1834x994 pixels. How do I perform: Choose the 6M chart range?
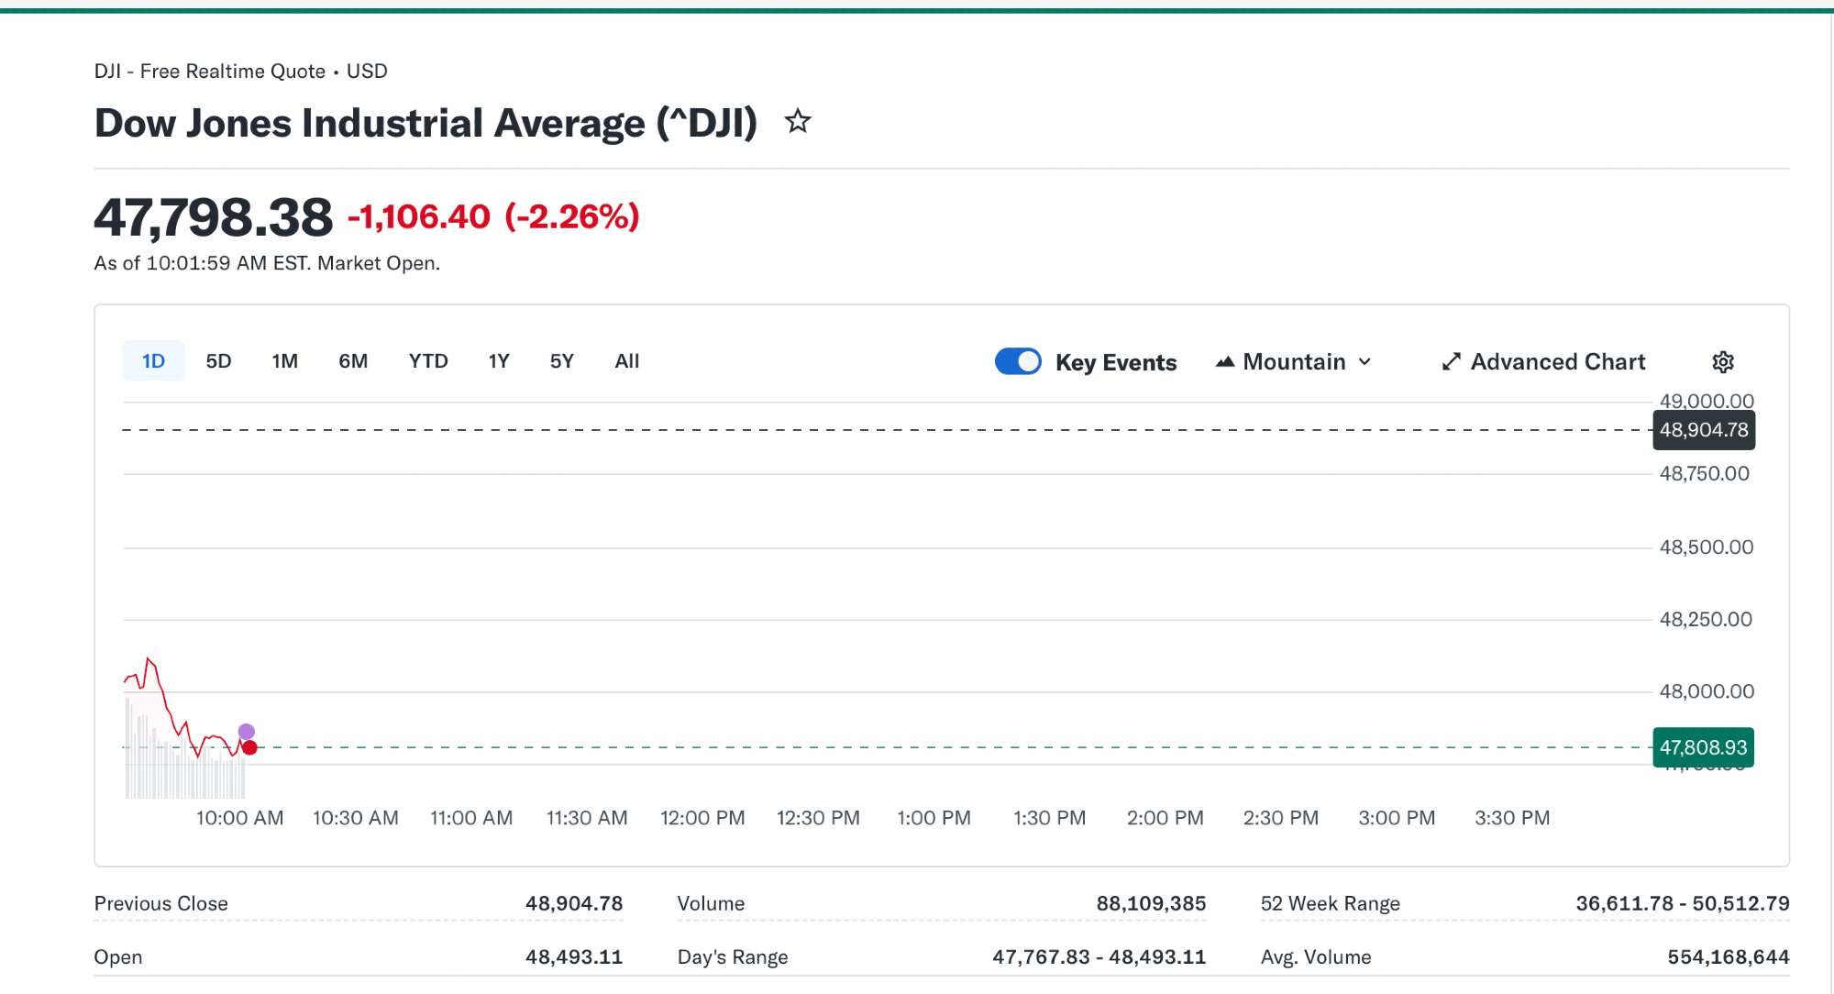[353, 361]
